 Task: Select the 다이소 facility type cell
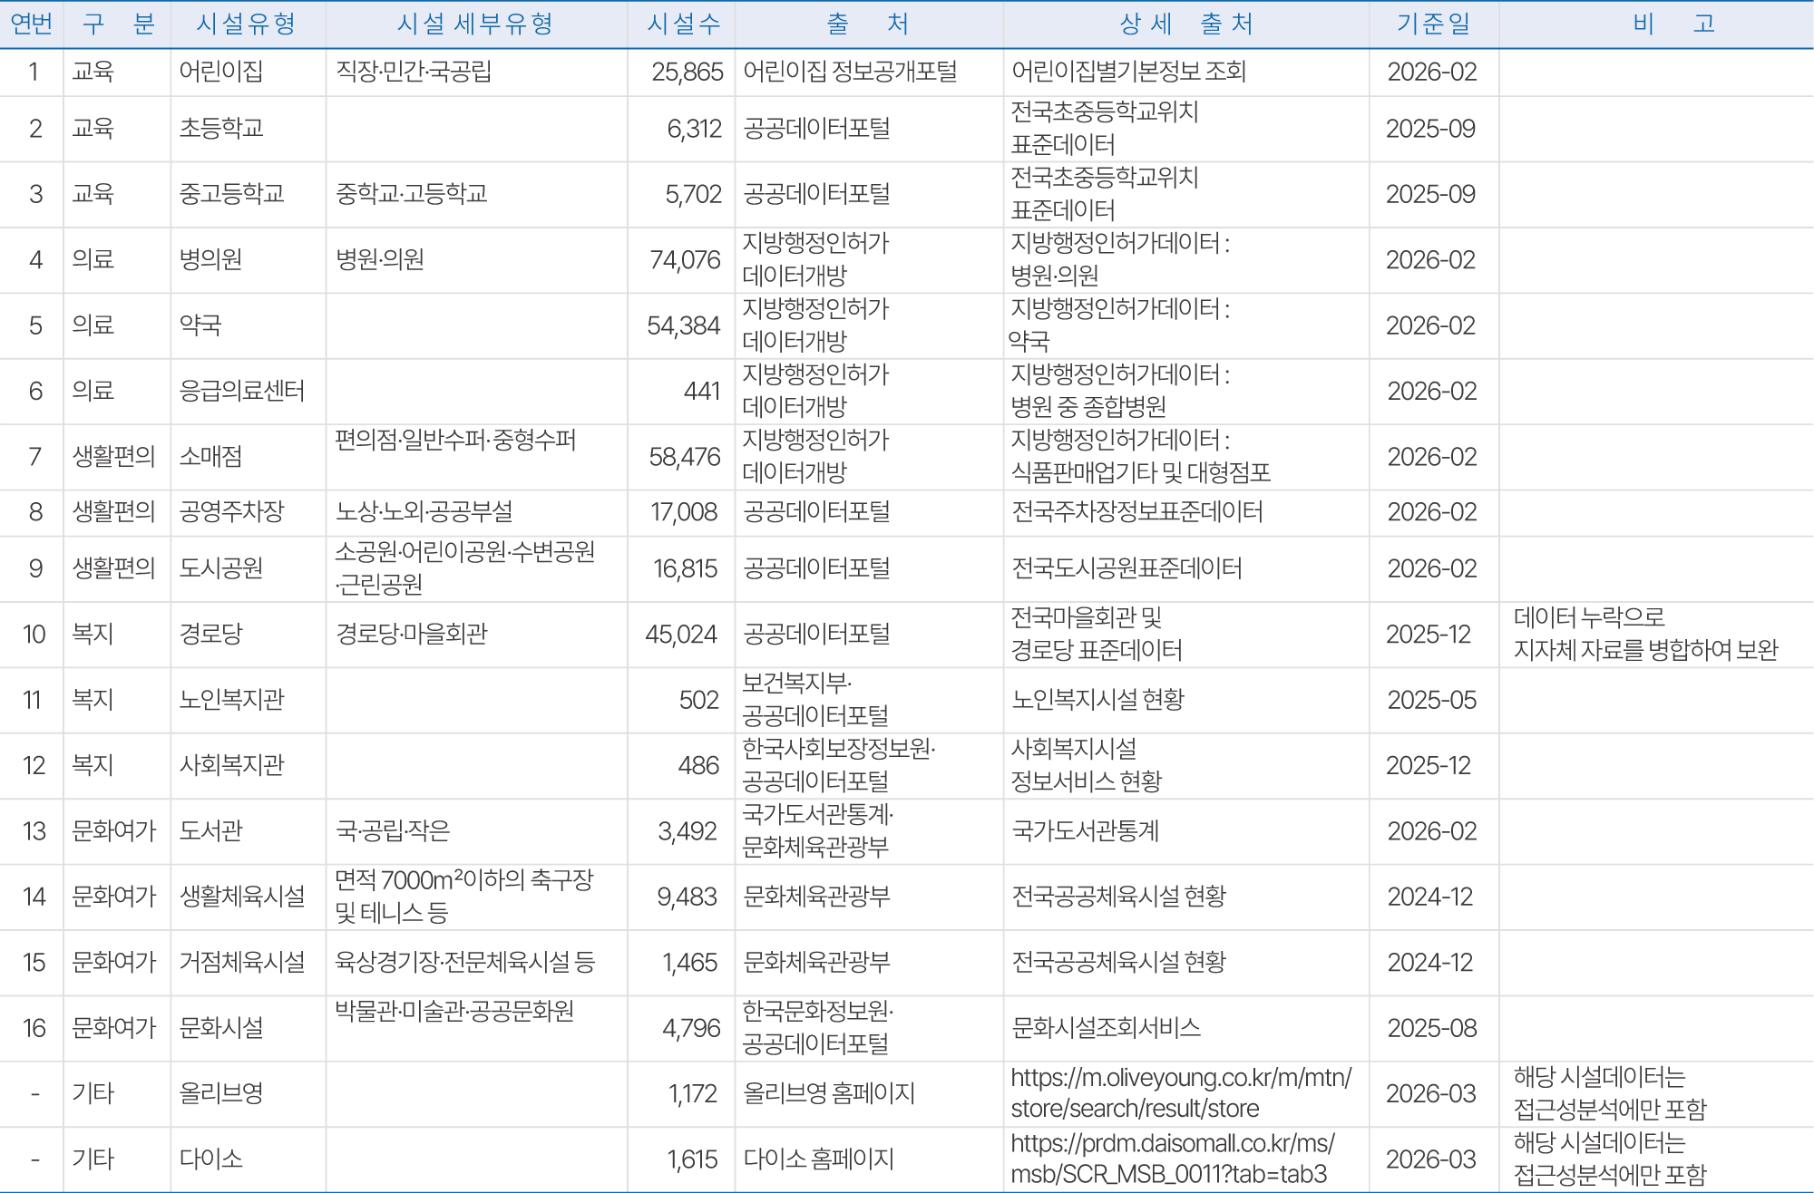click(x=210, y=1159)
